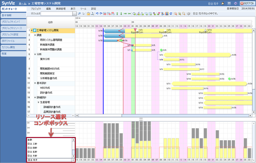The height and width of the screenshot is (163, 256).
Task: Click the gray gear settings icon
Action: coord(189,14)
